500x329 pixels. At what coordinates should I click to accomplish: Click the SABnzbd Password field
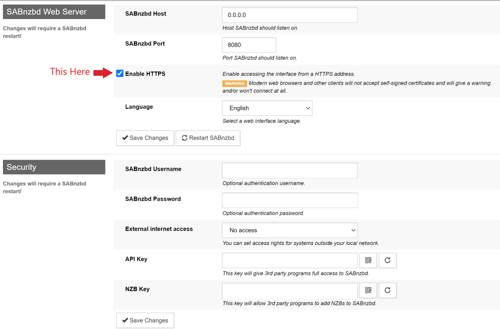290,200
